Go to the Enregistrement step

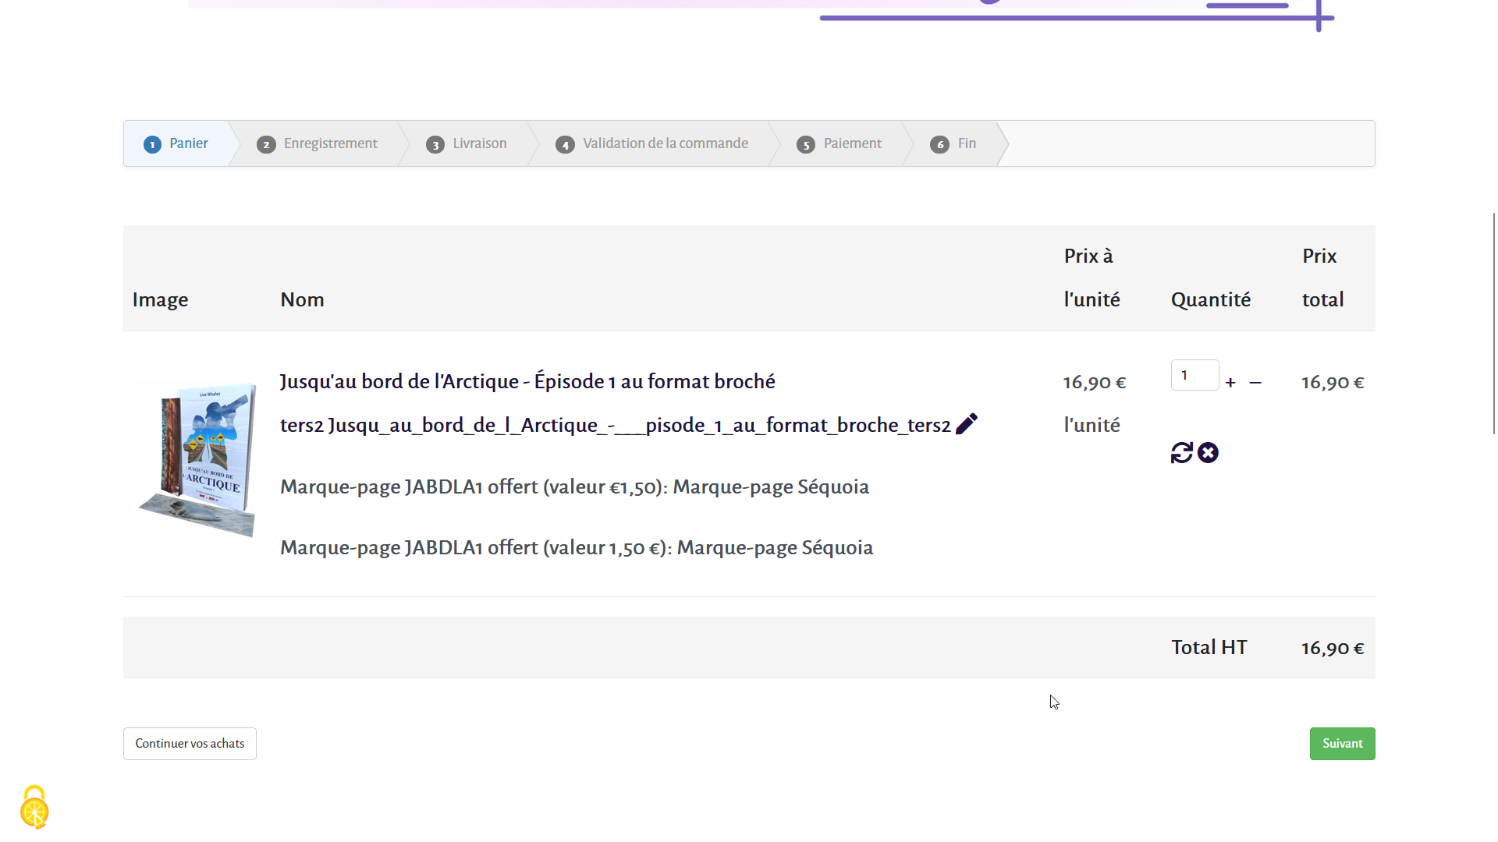(330, 143)
